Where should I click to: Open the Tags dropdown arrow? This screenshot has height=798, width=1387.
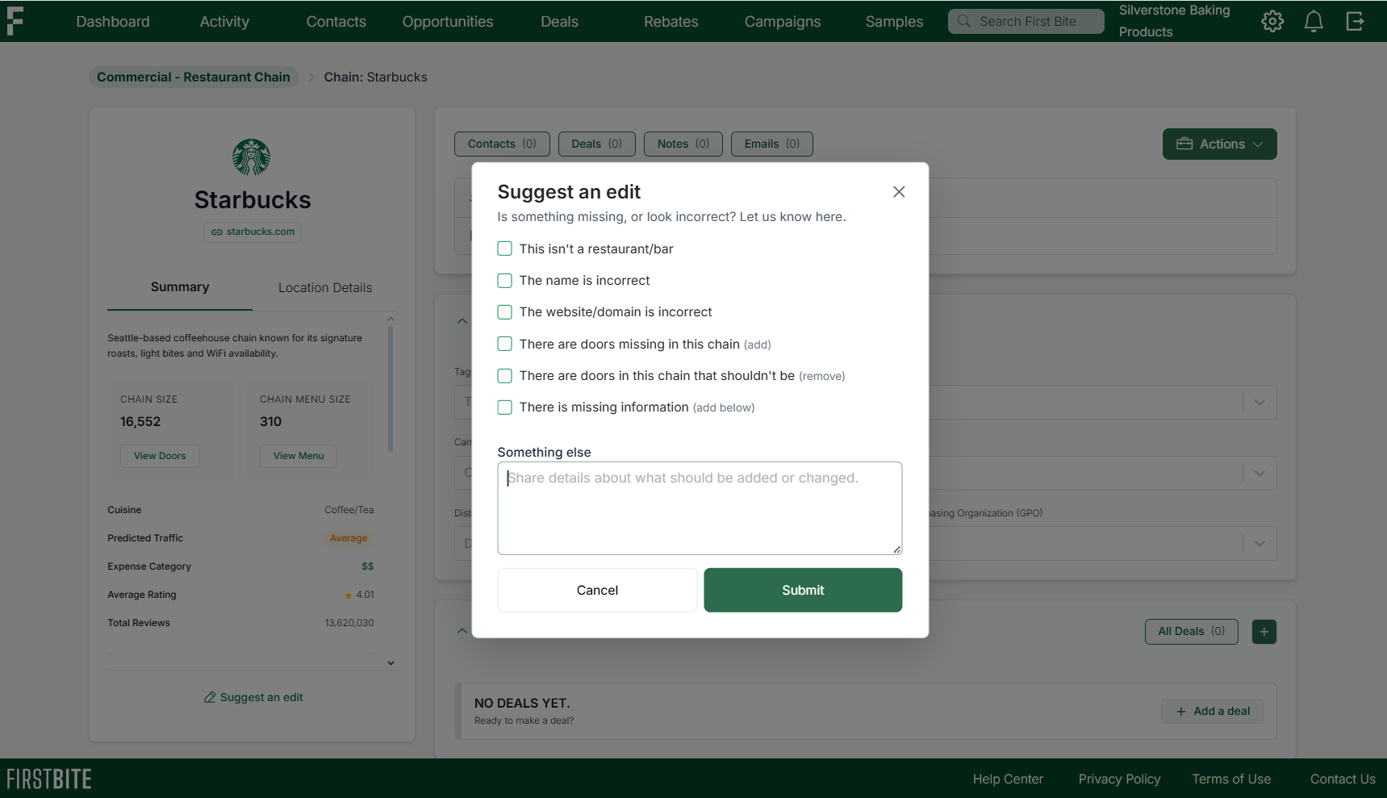1260,402
